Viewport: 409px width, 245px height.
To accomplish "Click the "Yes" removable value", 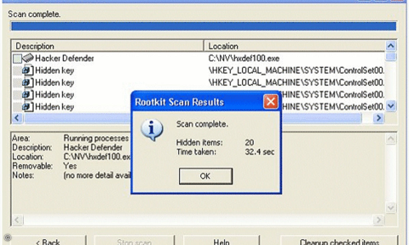I will (70, 166).
